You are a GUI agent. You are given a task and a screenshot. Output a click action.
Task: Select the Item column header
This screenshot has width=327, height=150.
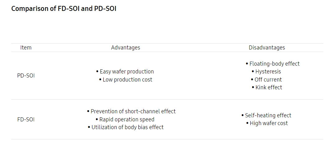[x=26, y=48]
